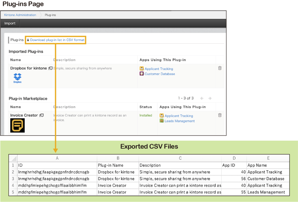Image resolution: width=298 pixels, height=202 pixels.
Task: Click the Invoice Creator logo thumbnail
Action: [x=18, y=125]
